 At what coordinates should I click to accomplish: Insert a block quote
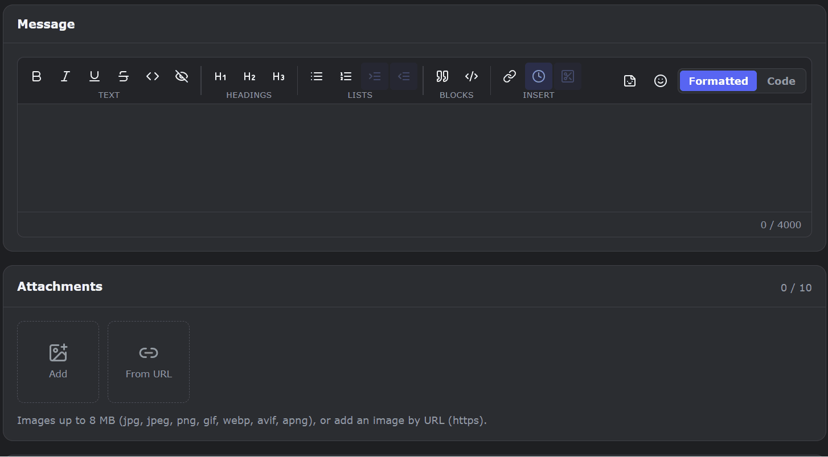coord(442,76)
